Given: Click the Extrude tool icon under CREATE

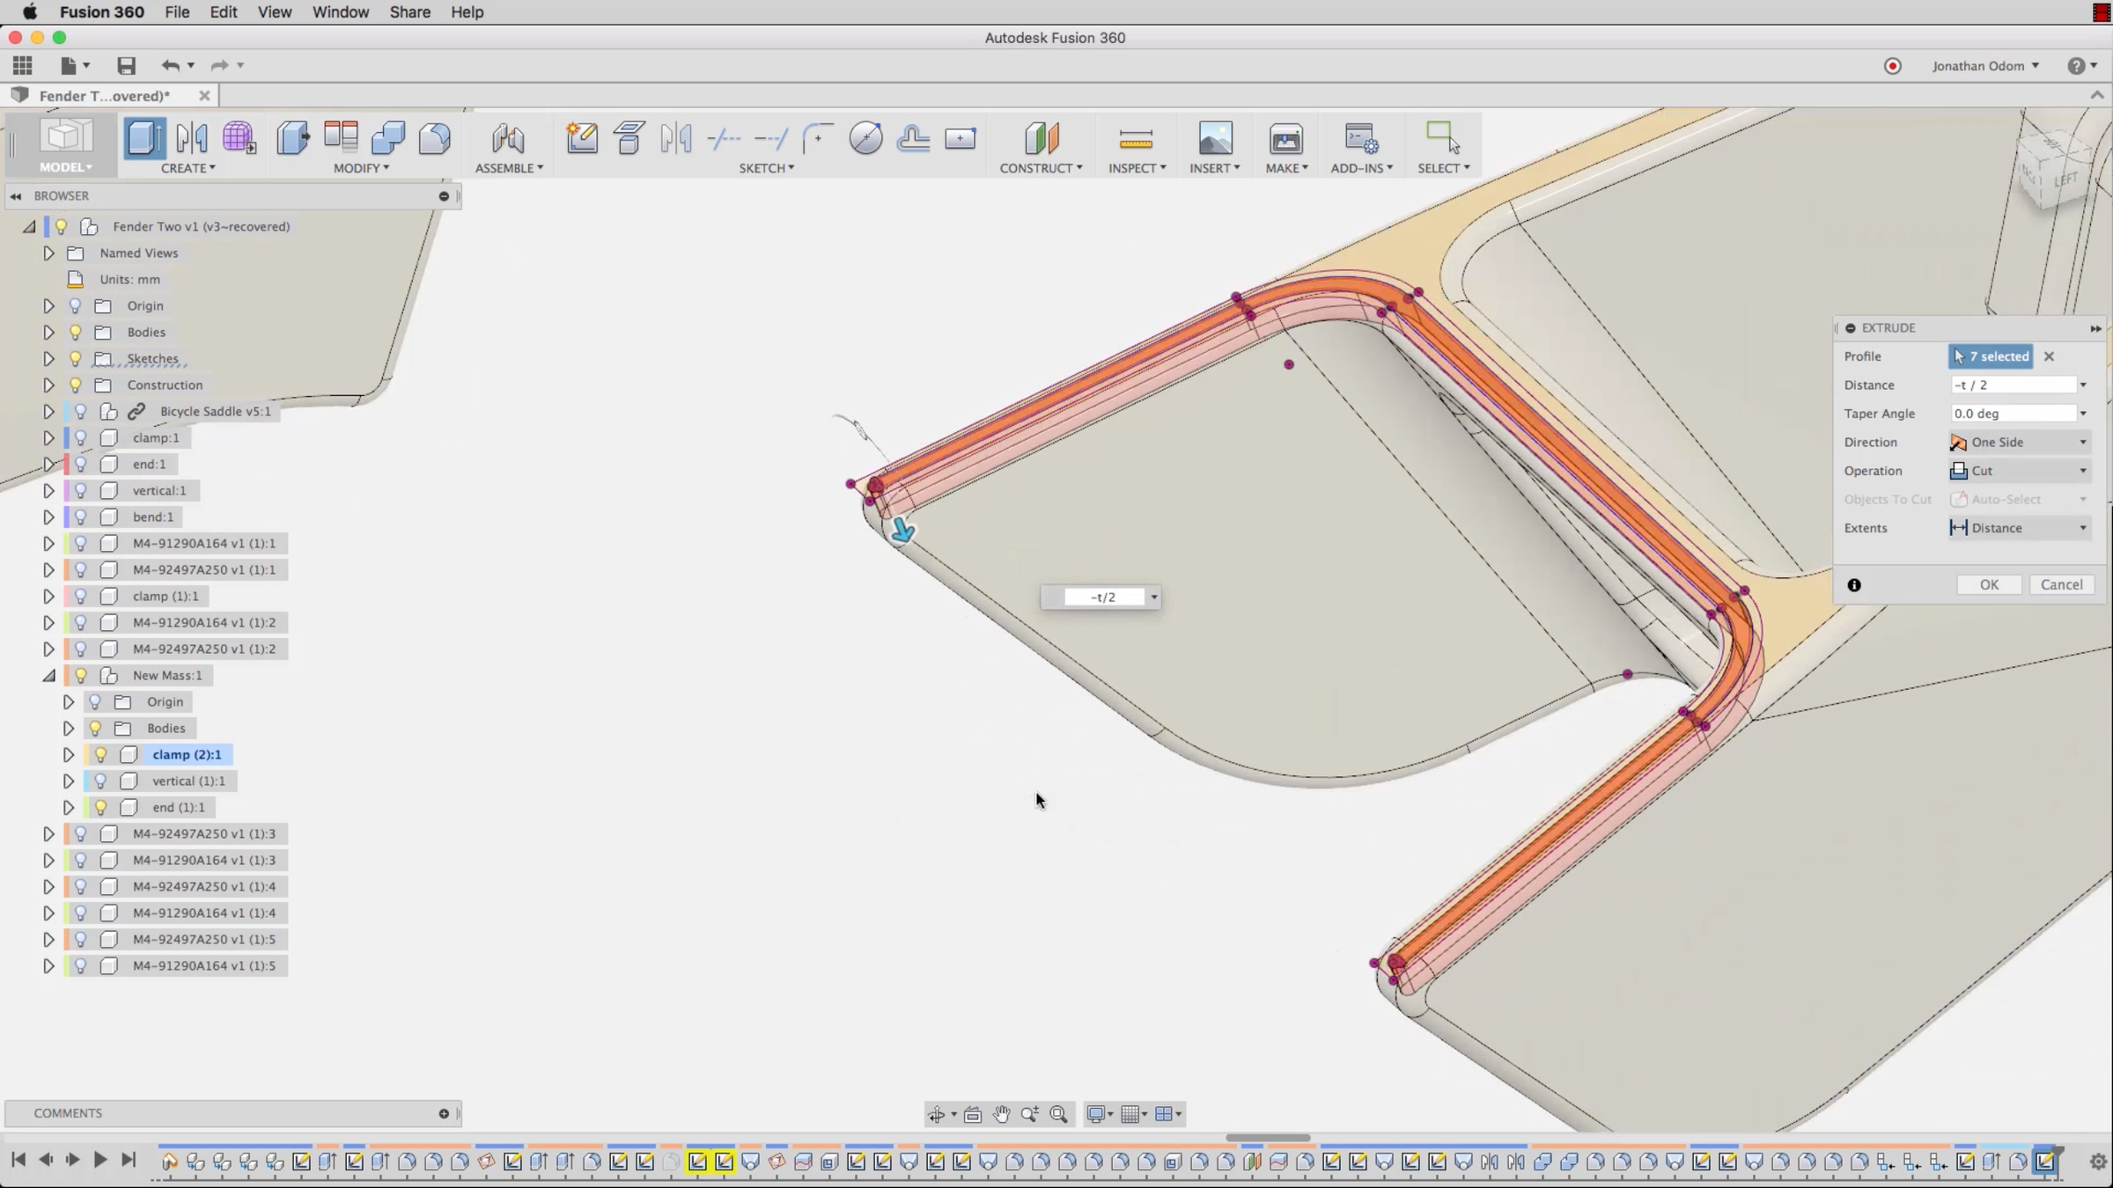Looking at the screenshot, I should [144, 138].
